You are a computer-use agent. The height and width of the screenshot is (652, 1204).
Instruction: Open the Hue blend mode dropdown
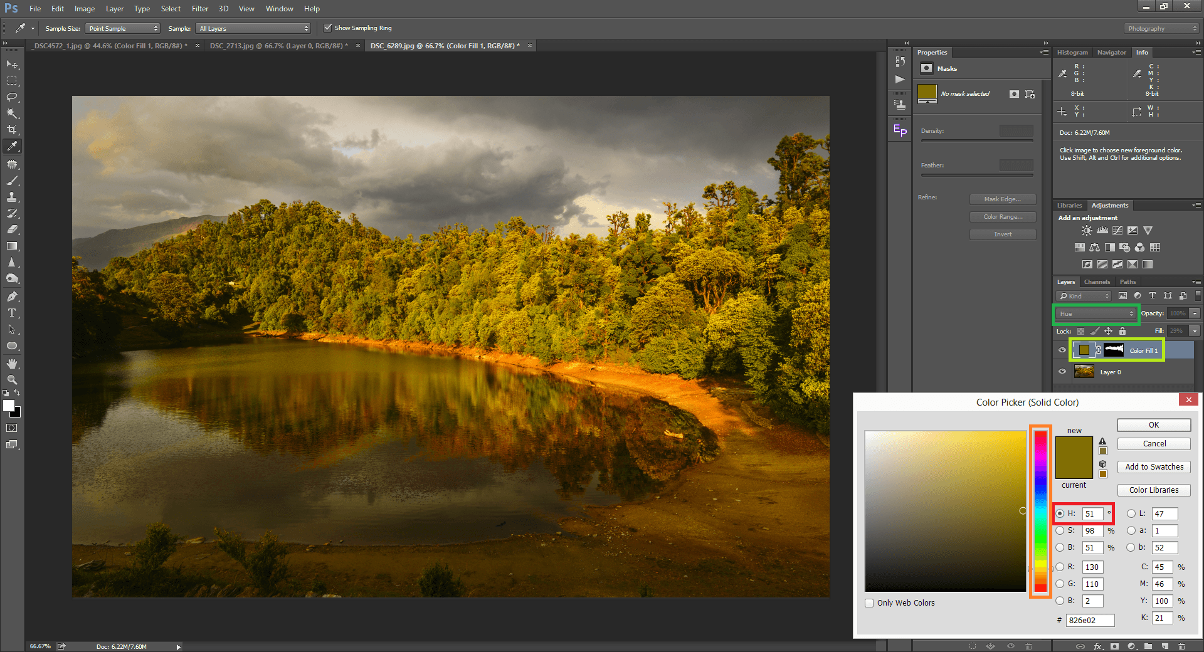tap(1096, 313)
